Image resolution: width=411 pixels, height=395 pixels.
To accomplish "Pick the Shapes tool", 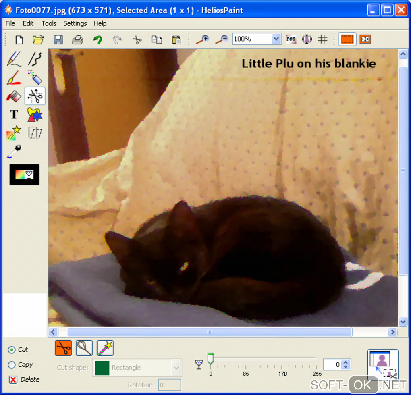I will (35, 114).
